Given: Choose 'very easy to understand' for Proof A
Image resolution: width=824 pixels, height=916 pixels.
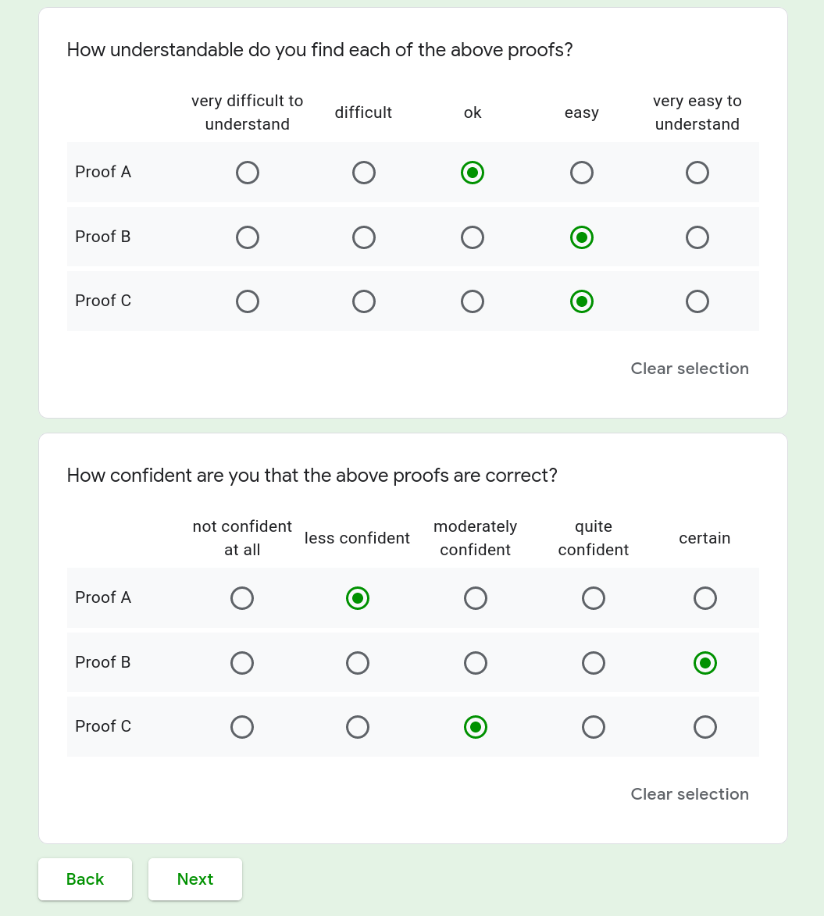Looking at the screenshot, I should [697, 173].
